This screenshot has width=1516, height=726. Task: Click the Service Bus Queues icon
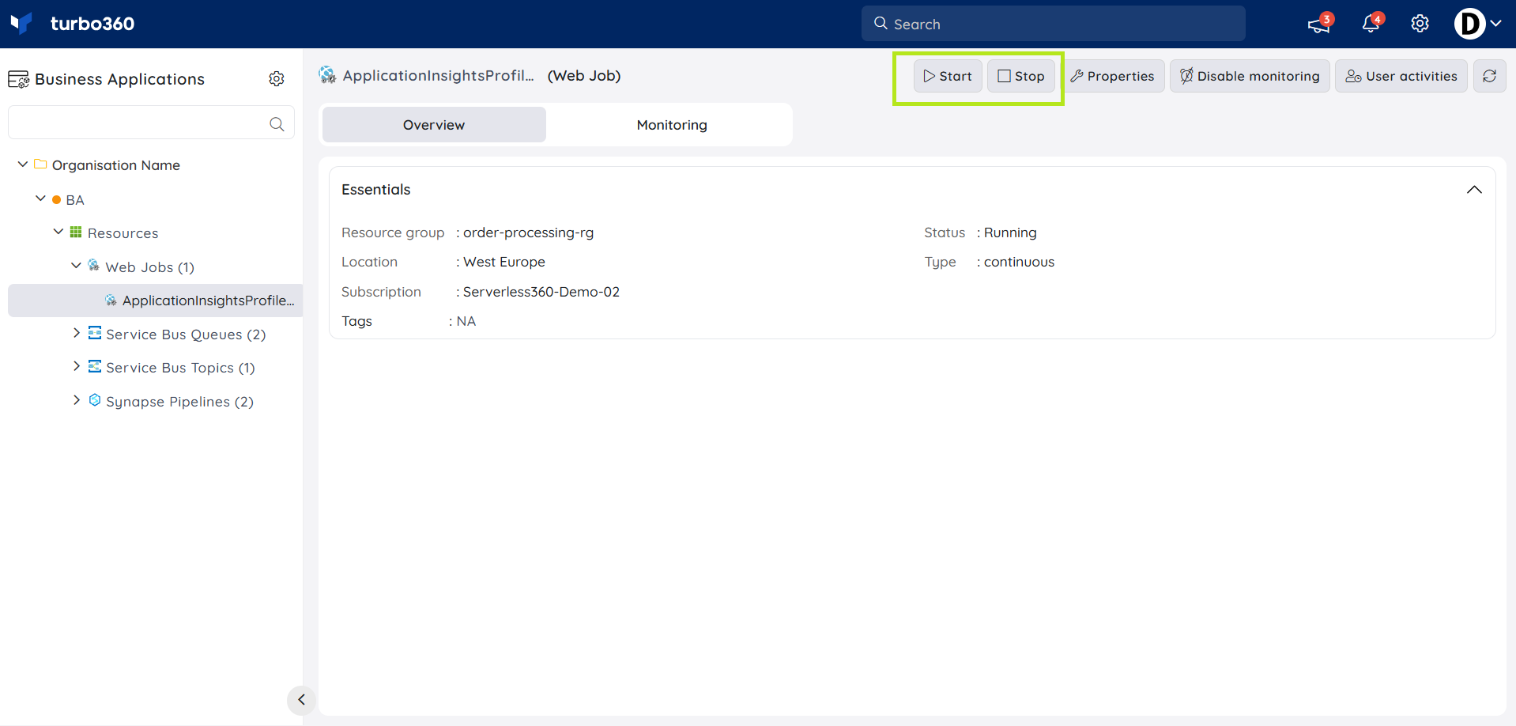coord(95,333)
